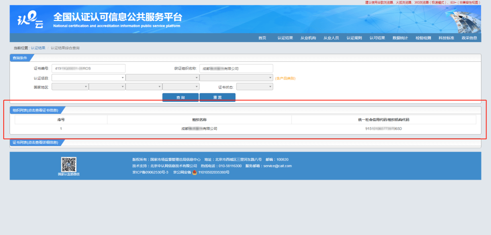Expand the second 国家地区 dropdown
This screenshot has width=491, height=235.
(107, 86)
